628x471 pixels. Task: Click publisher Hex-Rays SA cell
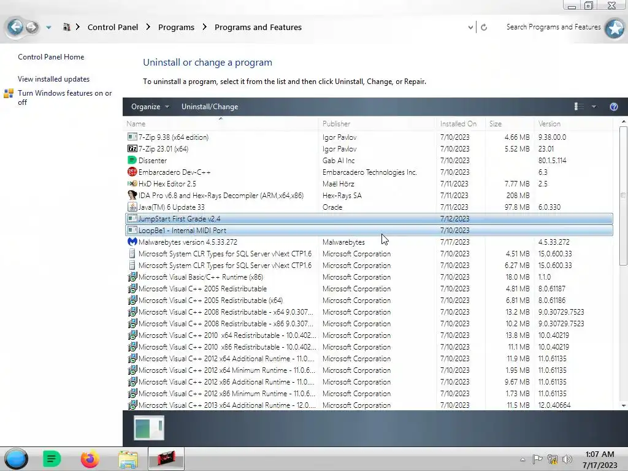click(x=342, y=196)
